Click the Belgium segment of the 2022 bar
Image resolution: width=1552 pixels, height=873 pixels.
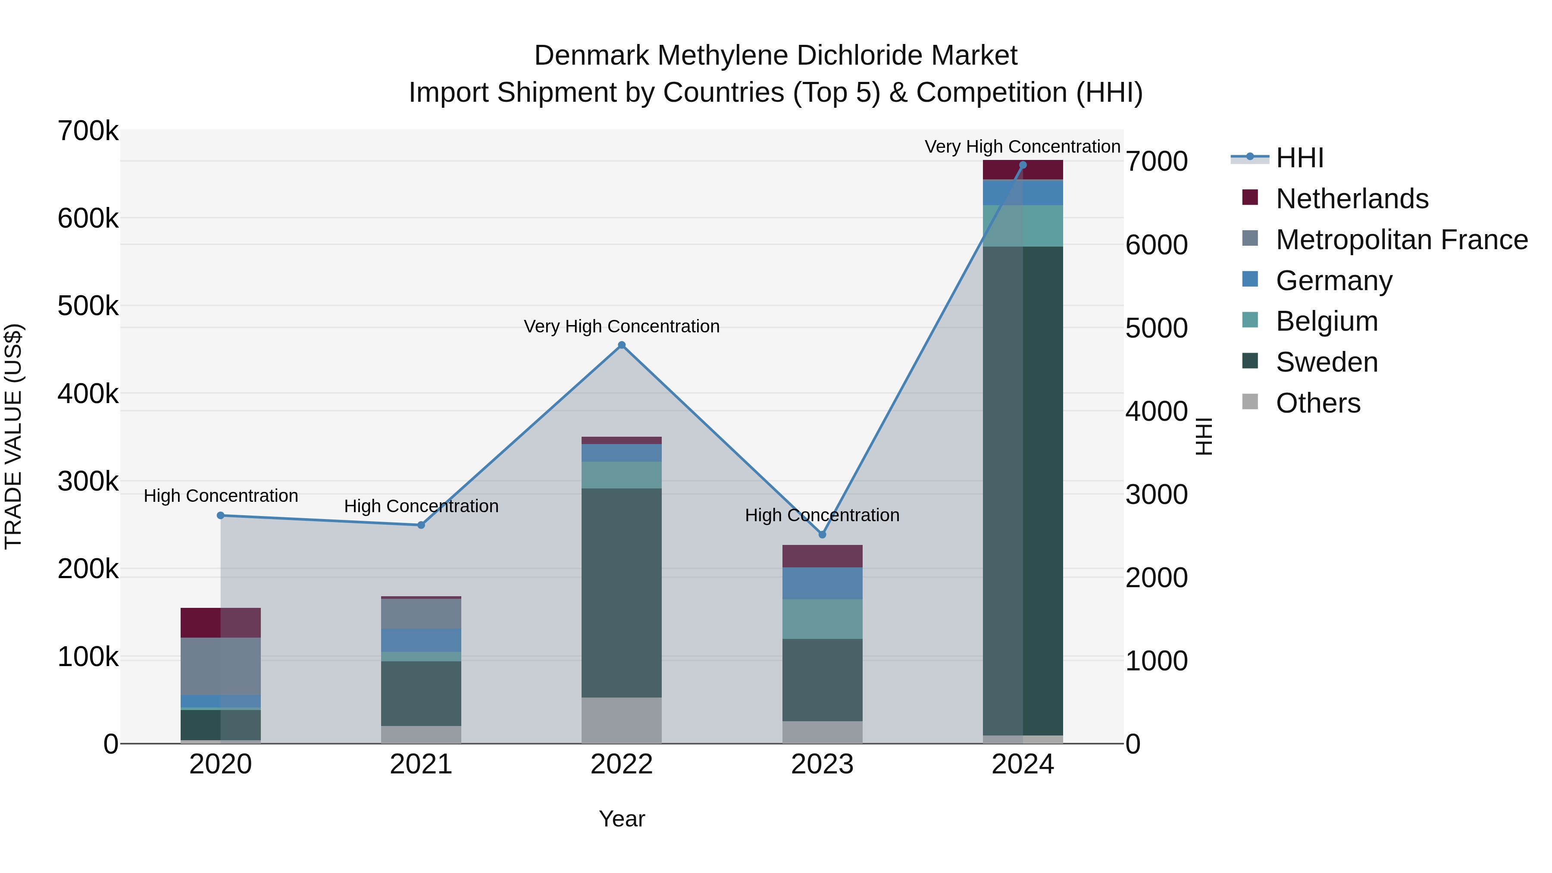pyautogui.click(x=622, y=476)
